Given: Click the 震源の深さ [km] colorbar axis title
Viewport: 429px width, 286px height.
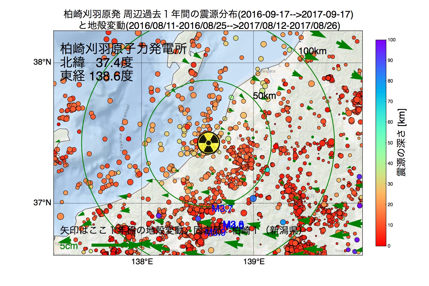Looking at the screenshot, I should [x=402, y=143].
